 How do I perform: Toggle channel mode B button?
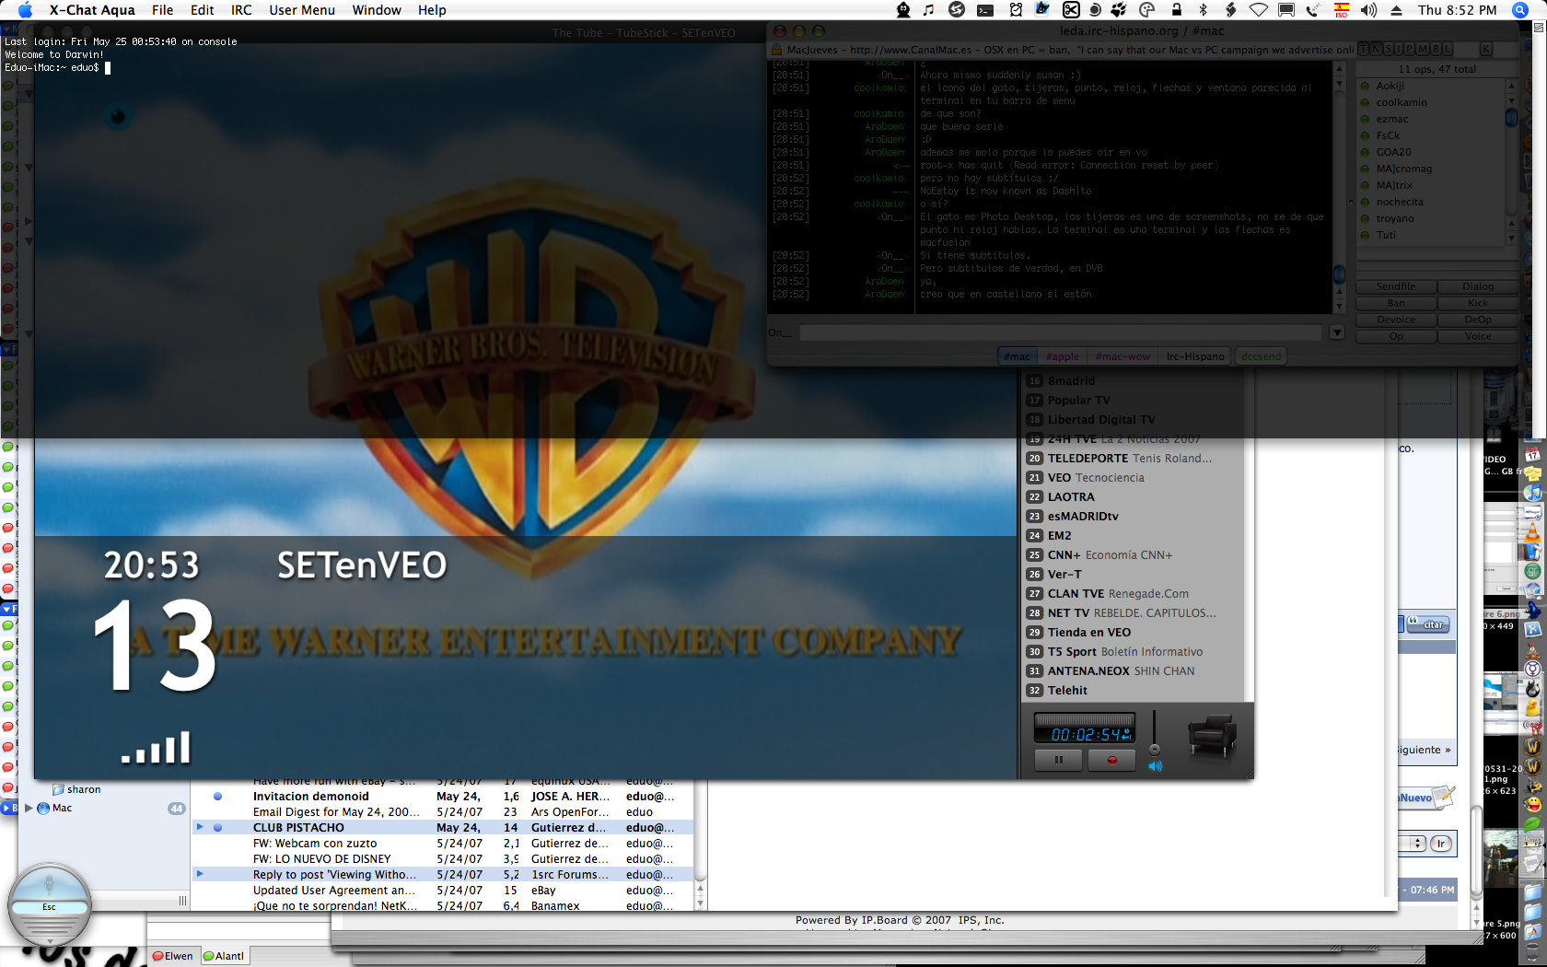tap(1435, 49)
